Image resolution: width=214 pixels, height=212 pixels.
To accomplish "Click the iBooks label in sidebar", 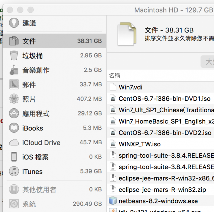I will coord(33,128).
